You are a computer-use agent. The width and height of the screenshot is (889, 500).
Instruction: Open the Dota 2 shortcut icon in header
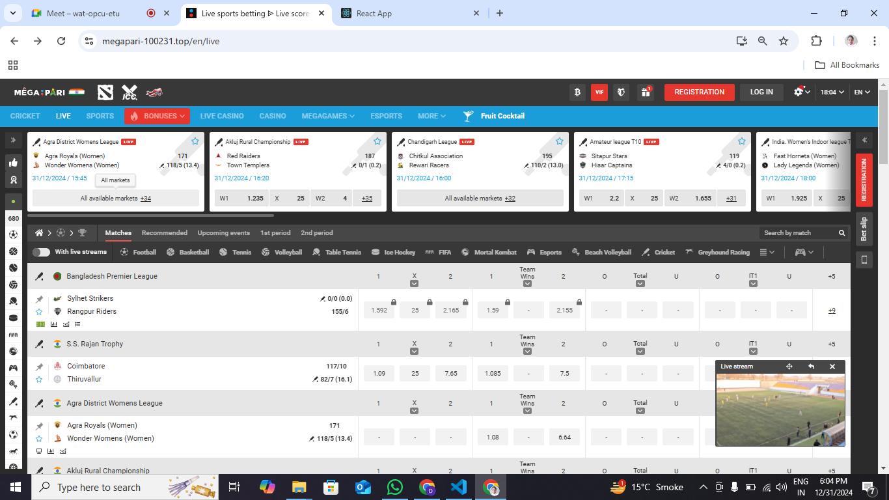(x=105, y=92)
